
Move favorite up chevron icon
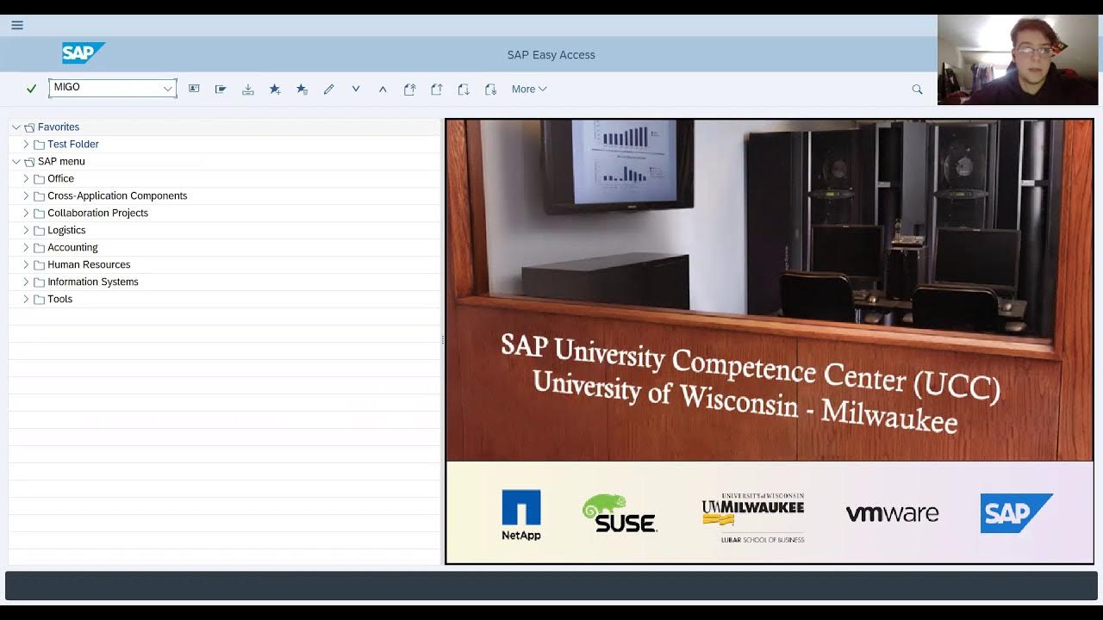tap(383, 89)
